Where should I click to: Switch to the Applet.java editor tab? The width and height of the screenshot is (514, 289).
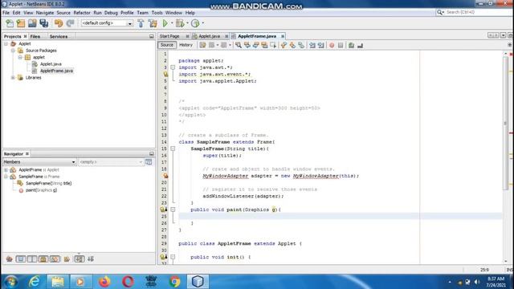tap(210, 36)
